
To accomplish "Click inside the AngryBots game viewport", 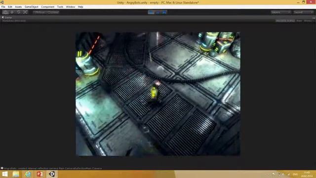I will 158,93.
